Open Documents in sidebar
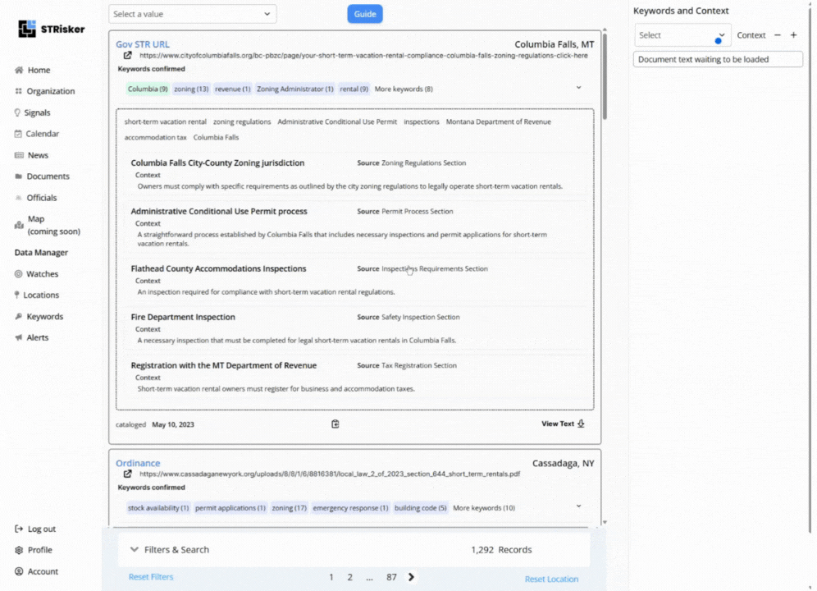Image resolution: width=817 pixels, height=591 pixels. (x=48, y=176)
